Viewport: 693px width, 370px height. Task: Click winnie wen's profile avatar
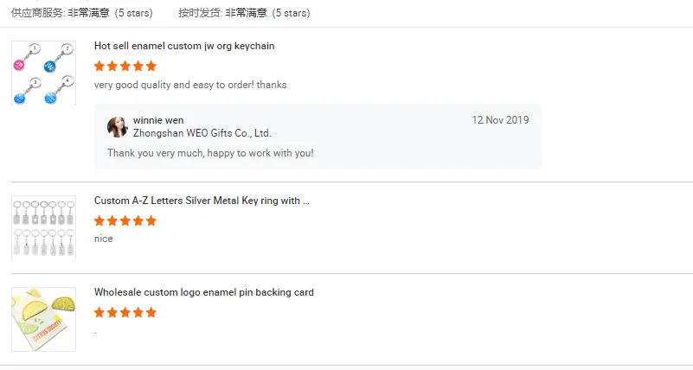click(118, 127)
